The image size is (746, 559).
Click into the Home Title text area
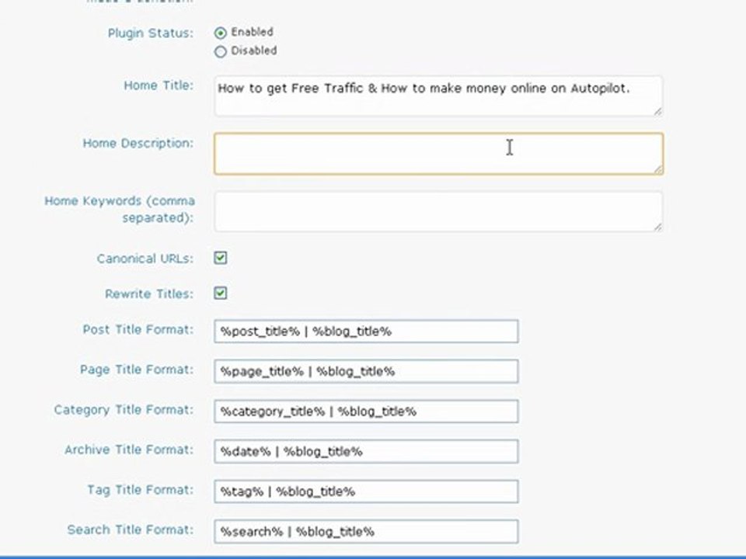tap(438, 96)
